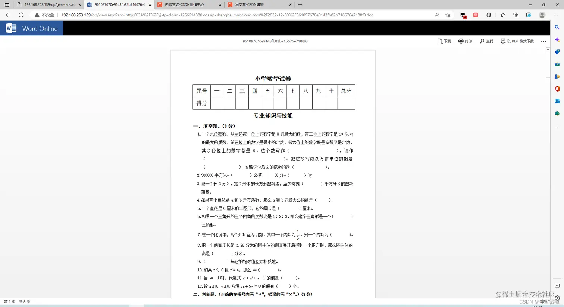Open the Shopping tag icon in sidebar
This screenshot has width=564, height=307.
point(557,51)
